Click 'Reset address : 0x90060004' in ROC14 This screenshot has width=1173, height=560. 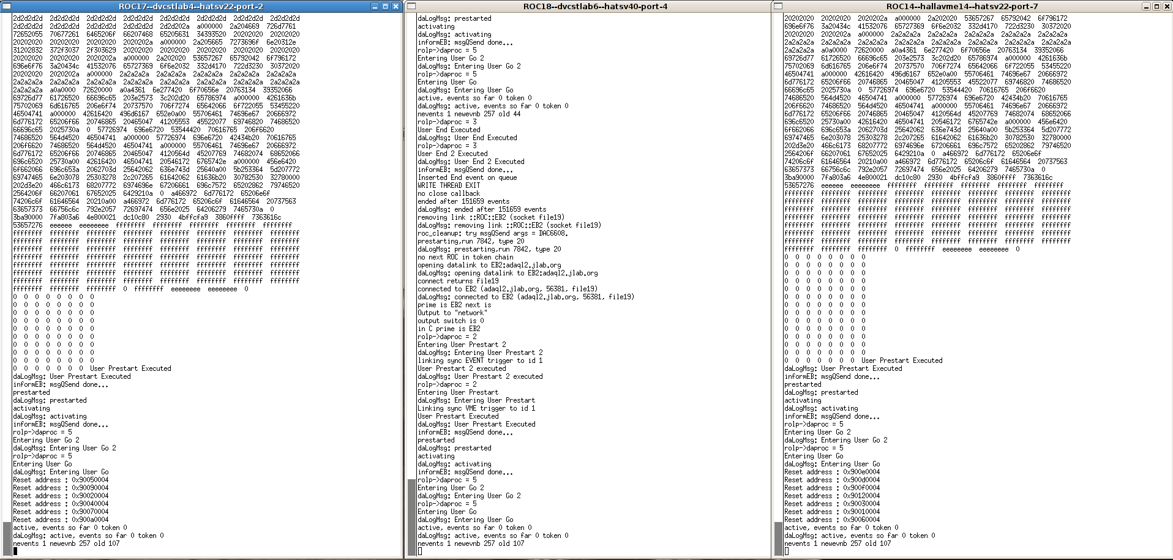[832, 520]
